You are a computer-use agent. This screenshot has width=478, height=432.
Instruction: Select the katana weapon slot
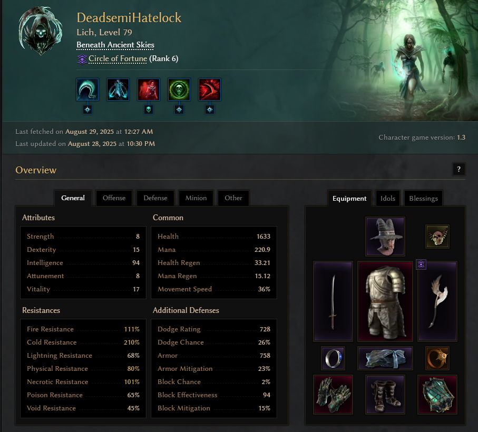(x=333, y=301)
